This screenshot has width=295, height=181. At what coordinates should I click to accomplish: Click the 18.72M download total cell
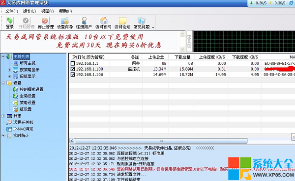pyautogui.click(x=186, y=75)
